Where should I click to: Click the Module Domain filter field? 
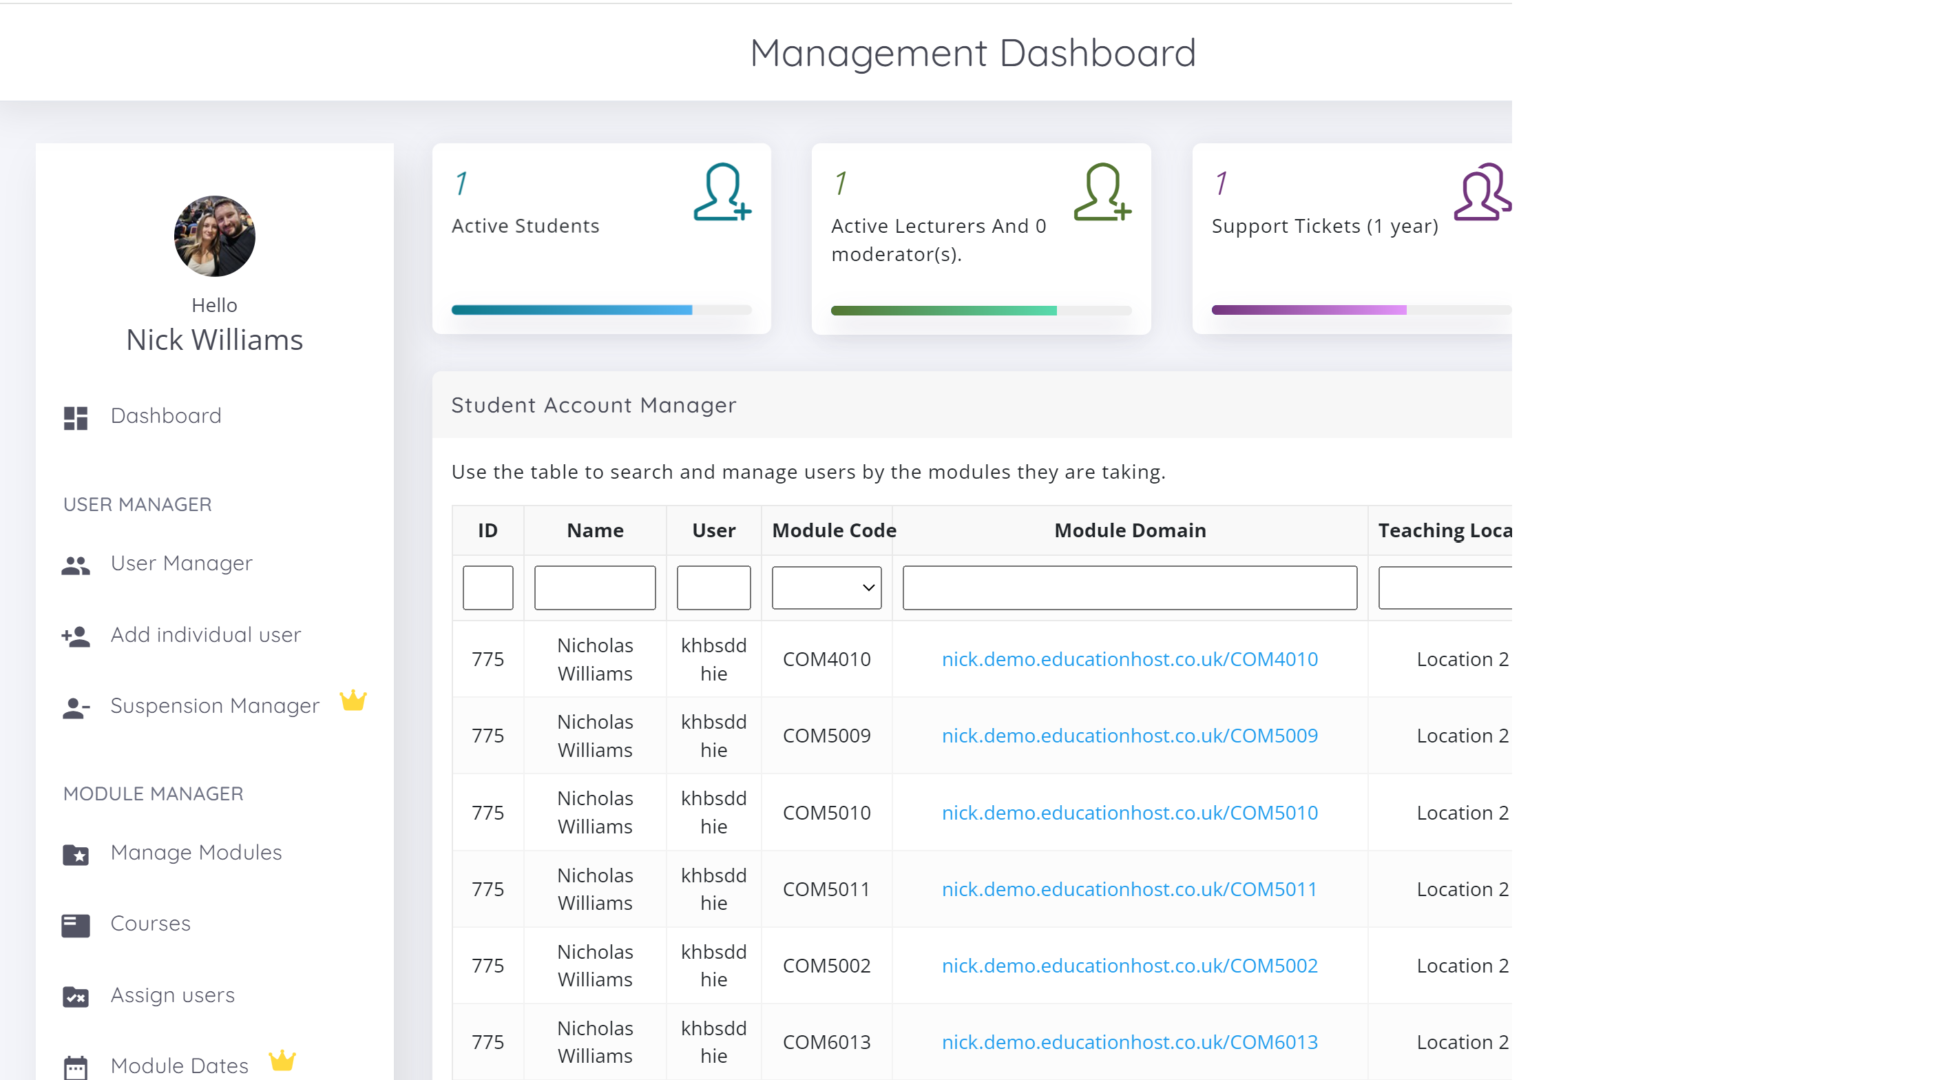point(1129,588)
